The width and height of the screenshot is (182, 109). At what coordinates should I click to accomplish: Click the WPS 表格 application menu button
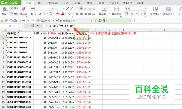click(x=11, y=3)
